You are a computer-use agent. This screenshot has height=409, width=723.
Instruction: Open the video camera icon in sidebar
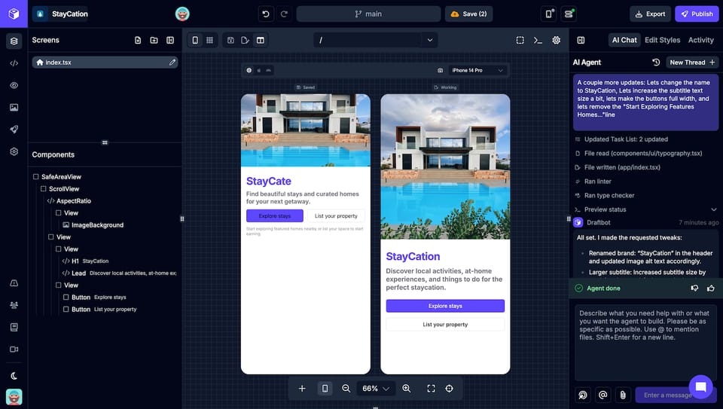point(14,349)
